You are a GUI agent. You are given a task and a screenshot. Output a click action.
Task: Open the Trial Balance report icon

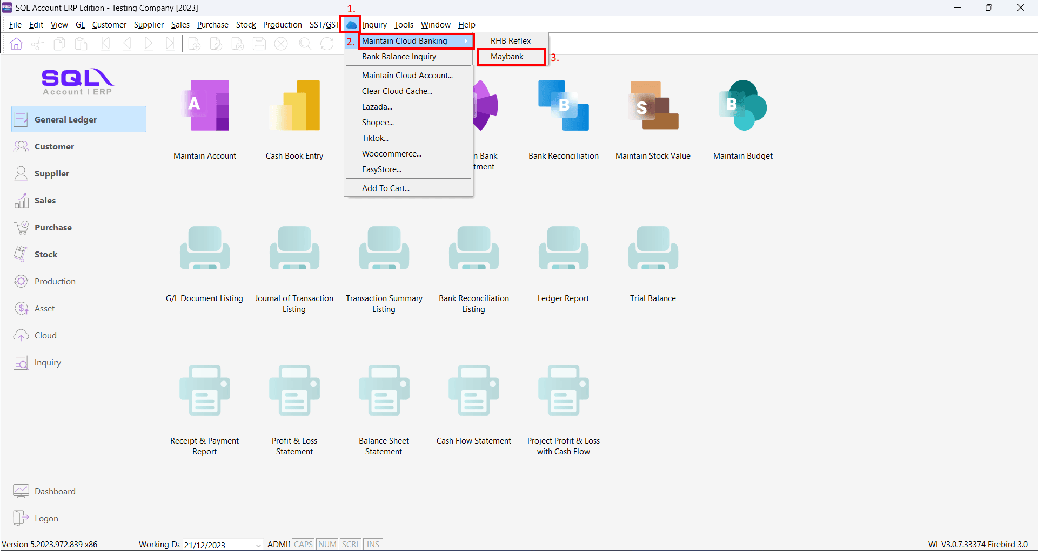tap(653, 248)
